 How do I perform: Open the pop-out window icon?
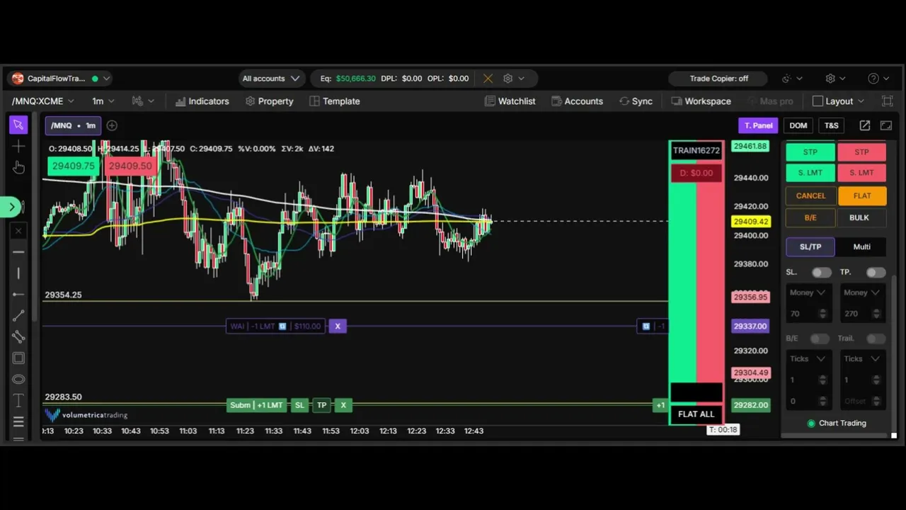coord(865,125)
